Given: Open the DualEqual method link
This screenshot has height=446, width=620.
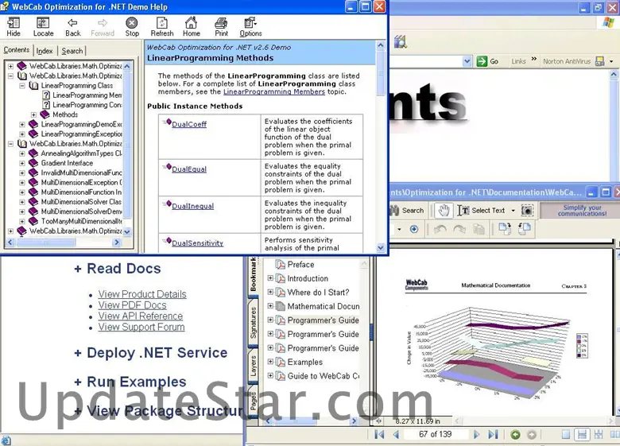Looking at the screenshot, I should pos(189,169).
